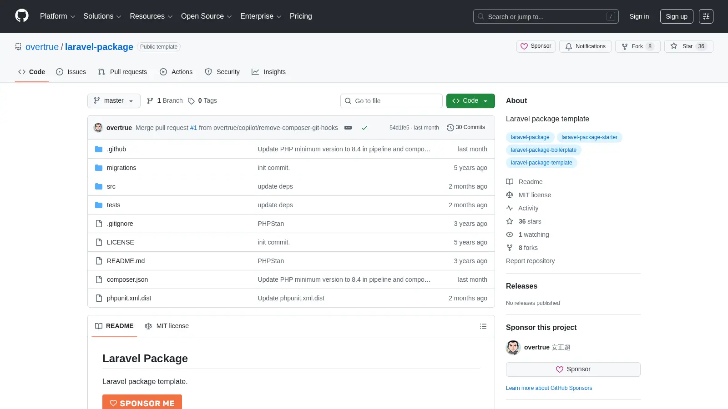Click the src folder icon
This screenshot has width=728, height=409.
pyautogui.click(x=99, y=186)
